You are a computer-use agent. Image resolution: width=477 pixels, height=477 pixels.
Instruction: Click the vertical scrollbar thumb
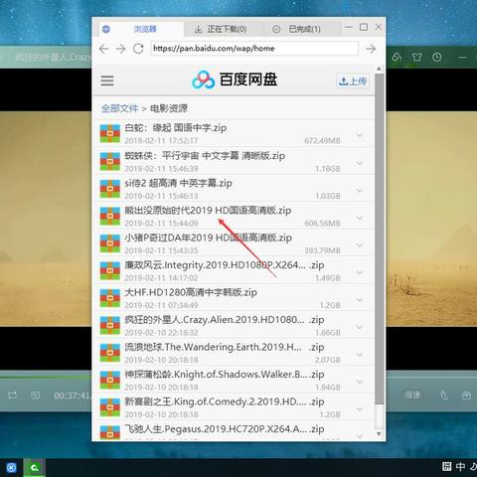[x=380, y=238]
